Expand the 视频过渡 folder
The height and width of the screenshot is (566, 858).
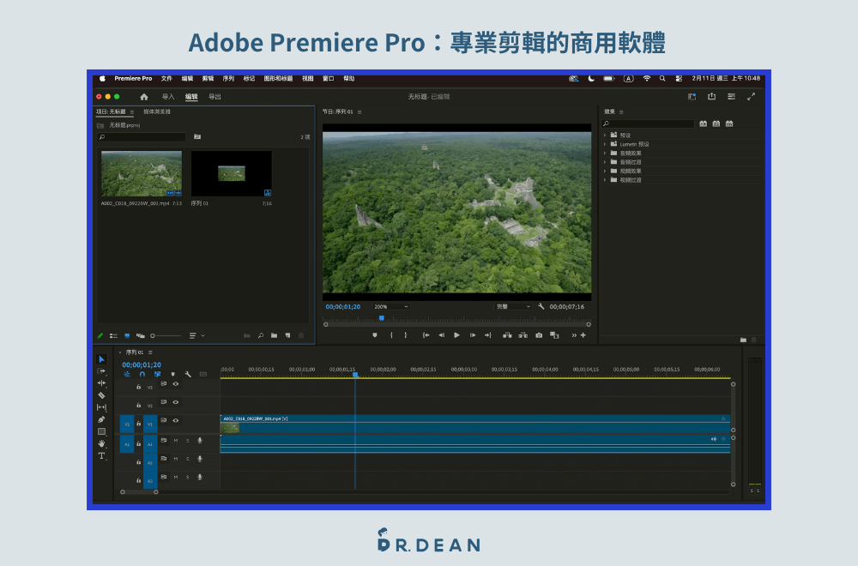[x=605, y=180]
